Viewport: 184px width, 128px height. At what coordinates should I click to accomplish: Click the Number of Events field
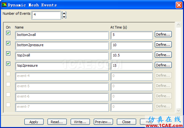(x=46, y=15)
